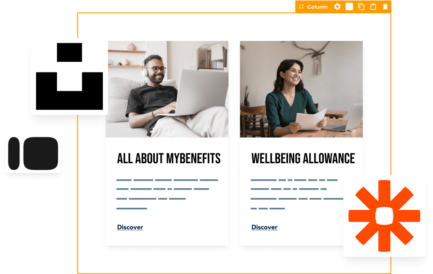Click the orange Column selection top border
This screenshot has width=433, height=274.
(x=186, y=13)
